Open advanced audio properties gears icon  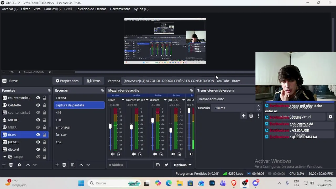pyautogui.click(x=166, y=165)
